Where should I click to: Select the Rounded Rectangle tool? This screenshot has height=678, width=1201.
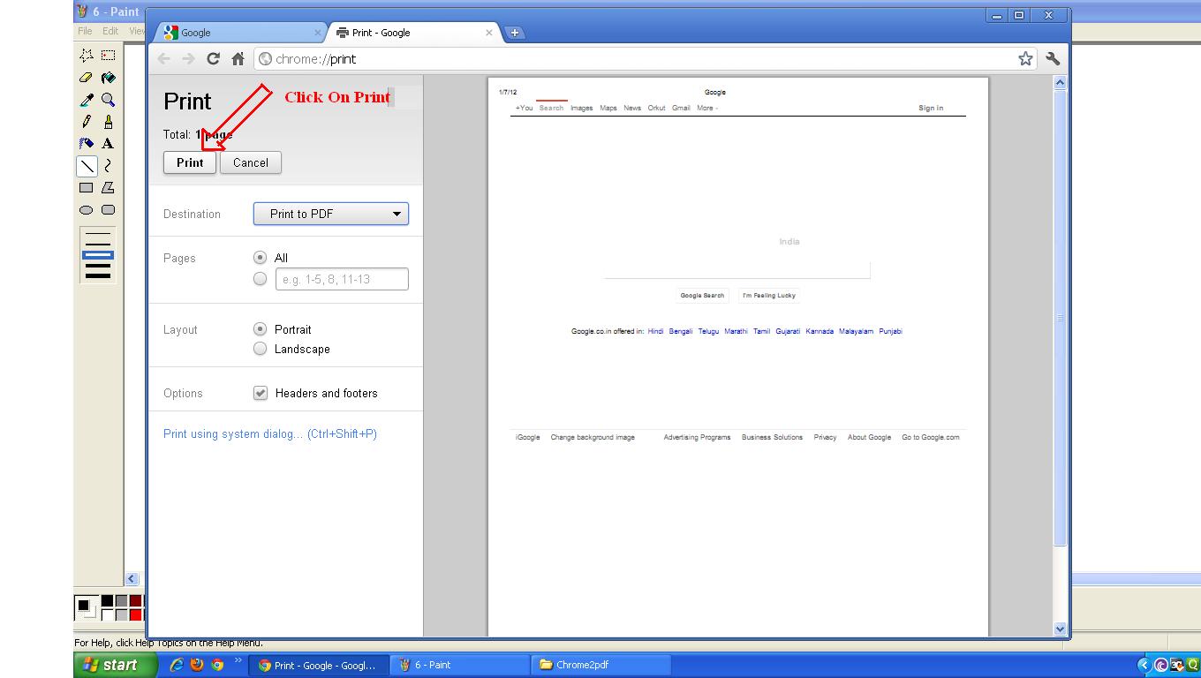click(108, 210)
